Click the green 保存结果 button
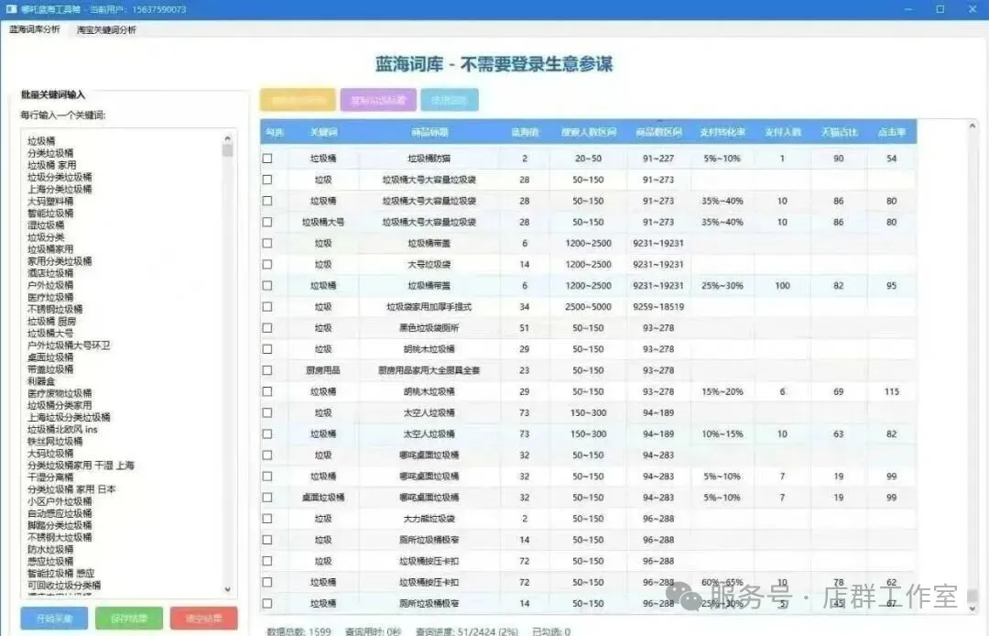Viewport: 989px width, 636px height. point(129,618)
